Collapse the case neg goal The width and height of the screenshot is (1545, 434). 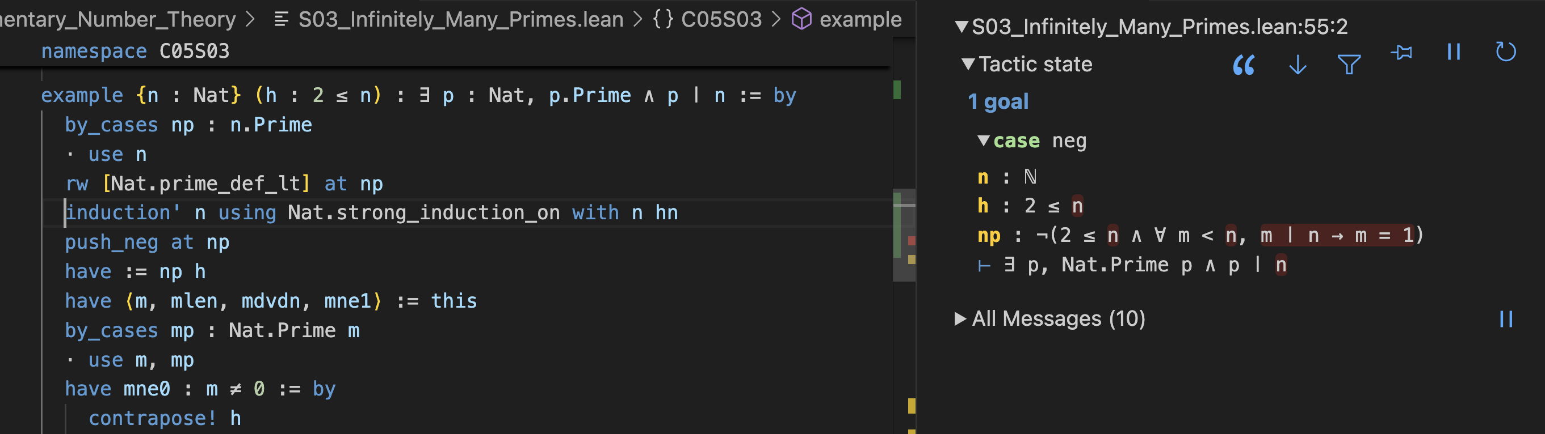click(x=984, y=141)
